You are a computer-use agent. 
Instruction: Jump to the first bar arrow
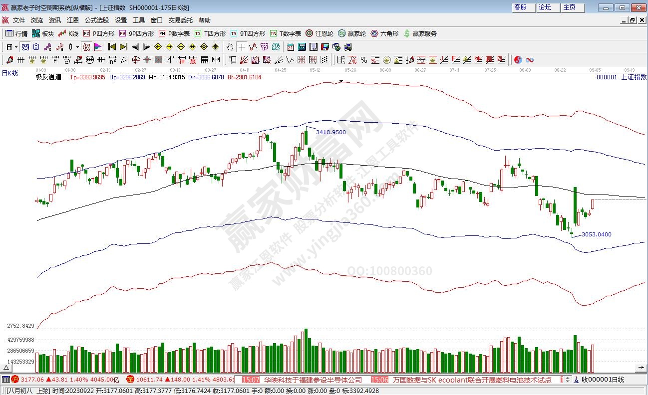click(x=112, y=47)
